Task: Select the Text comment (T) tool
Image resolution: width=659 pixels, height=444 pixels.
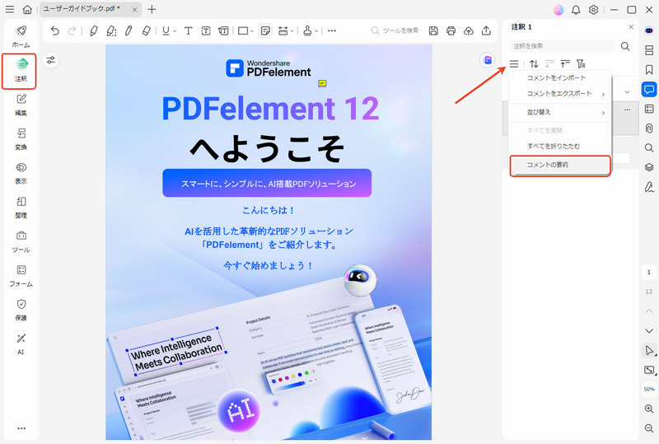Action: (189, 30)
